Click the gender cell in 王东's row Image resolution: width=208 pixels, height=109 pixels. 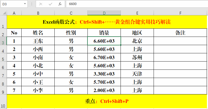pos(71,41)
